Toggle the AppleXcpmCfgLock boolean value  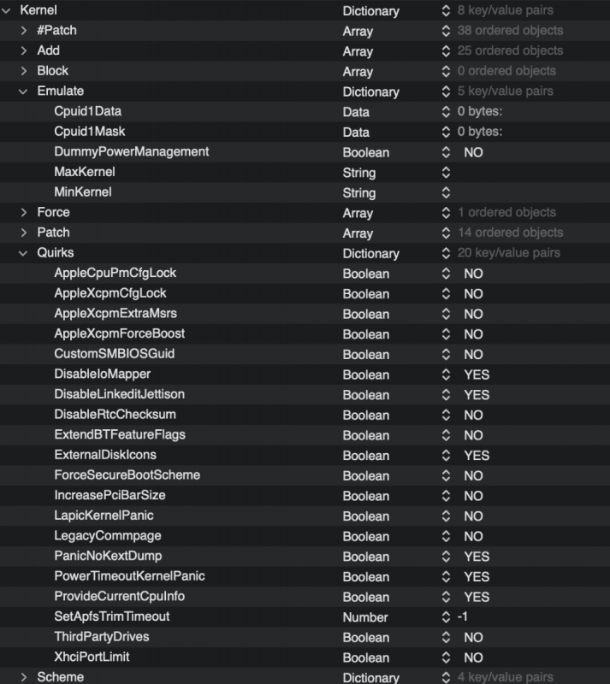pyautogui.click(x=471, y=293)
